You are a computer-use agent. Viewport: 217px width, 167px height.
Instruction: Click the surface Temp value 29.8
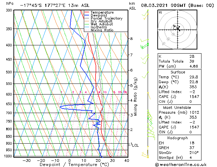[x=194, y=77]
